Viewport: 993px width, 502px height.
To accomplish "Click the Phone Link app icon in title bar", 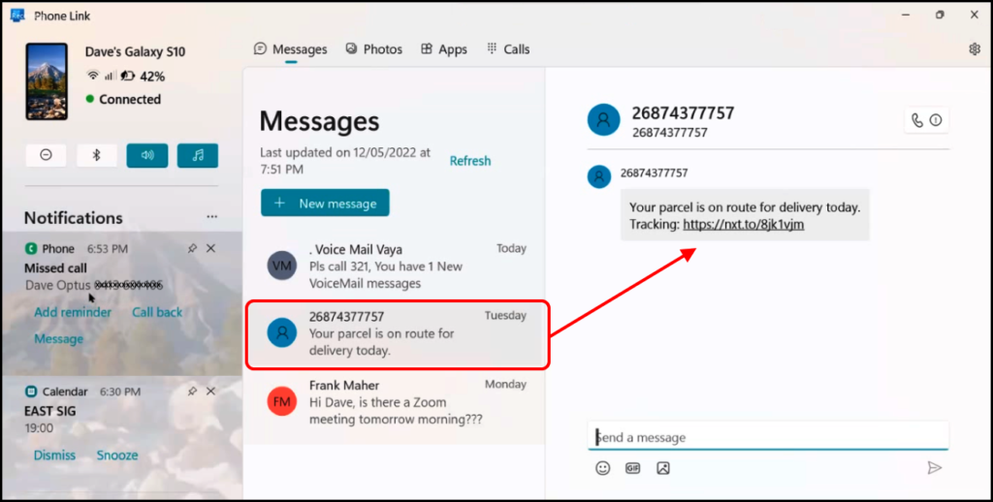I will (17, 16).
